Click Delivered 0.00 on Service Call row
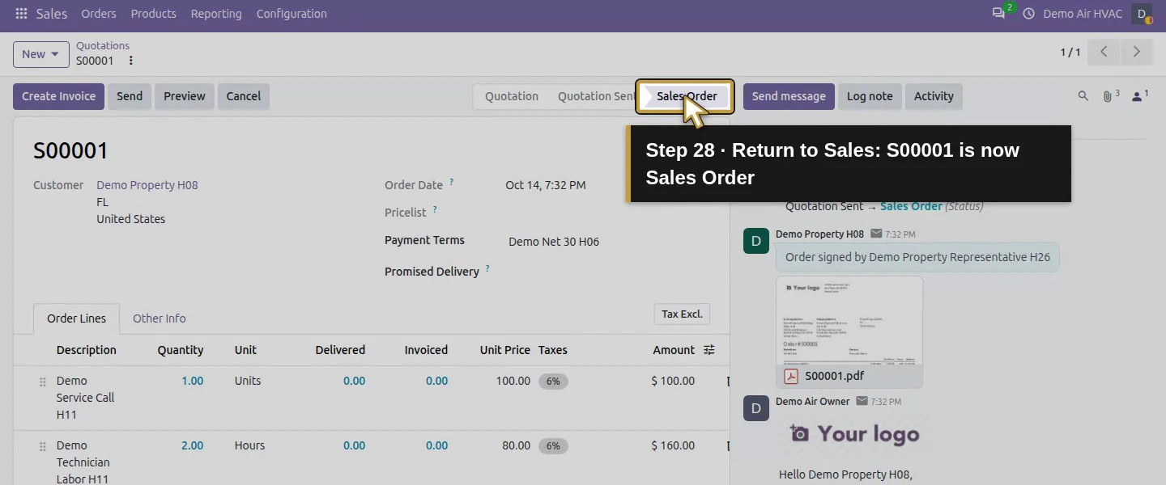1166x485 pixels. (x=354, y=381)
